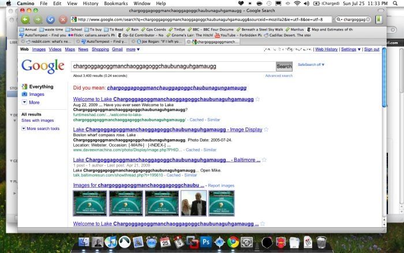
Task: Expand the Google 'more' services dropdown
Action: click(133, 50)
